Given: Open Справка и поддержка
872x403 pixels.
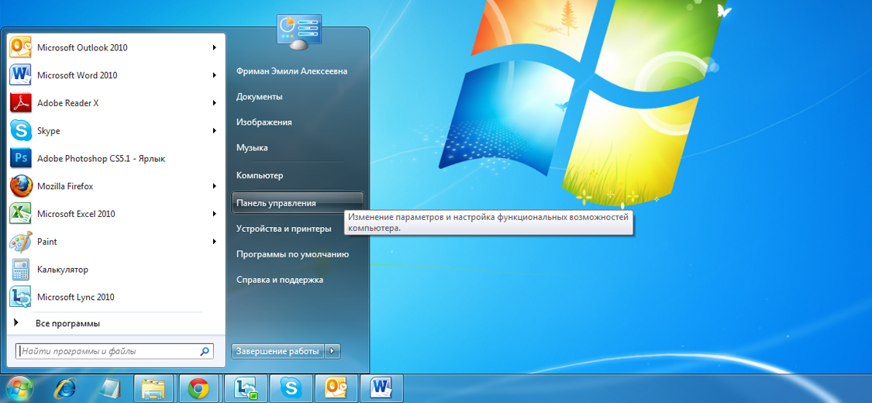Looking at the screenshot, I should tap(280, 280).
